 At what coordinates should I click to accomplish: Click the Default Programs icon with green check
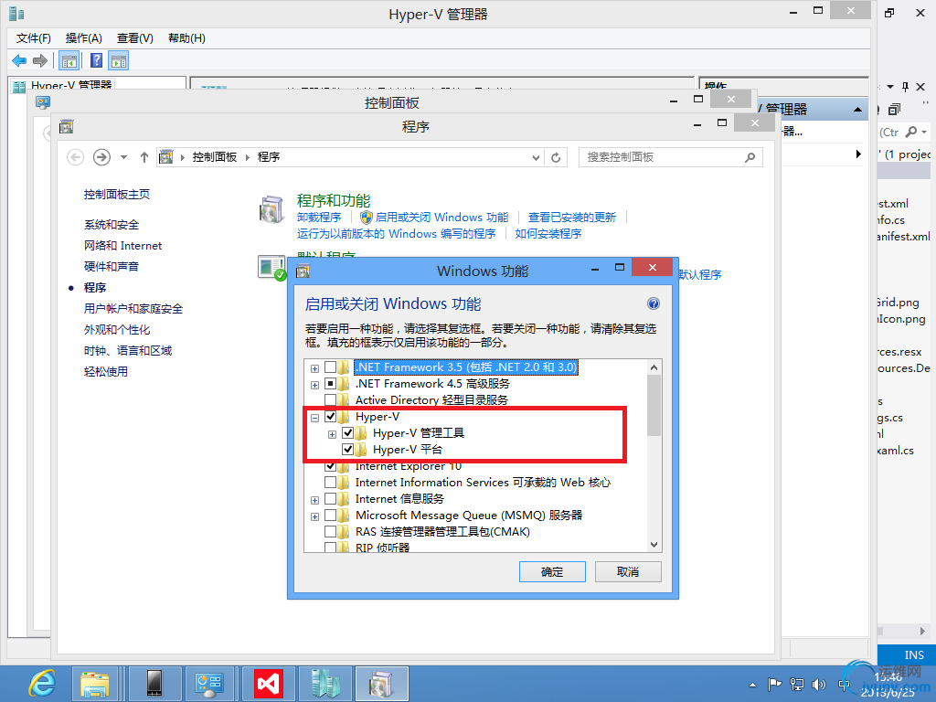click(271, 268)
